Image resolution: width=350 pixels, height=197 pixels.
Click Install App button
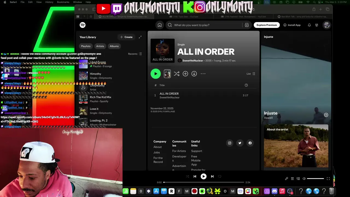[x=292, y=25]
